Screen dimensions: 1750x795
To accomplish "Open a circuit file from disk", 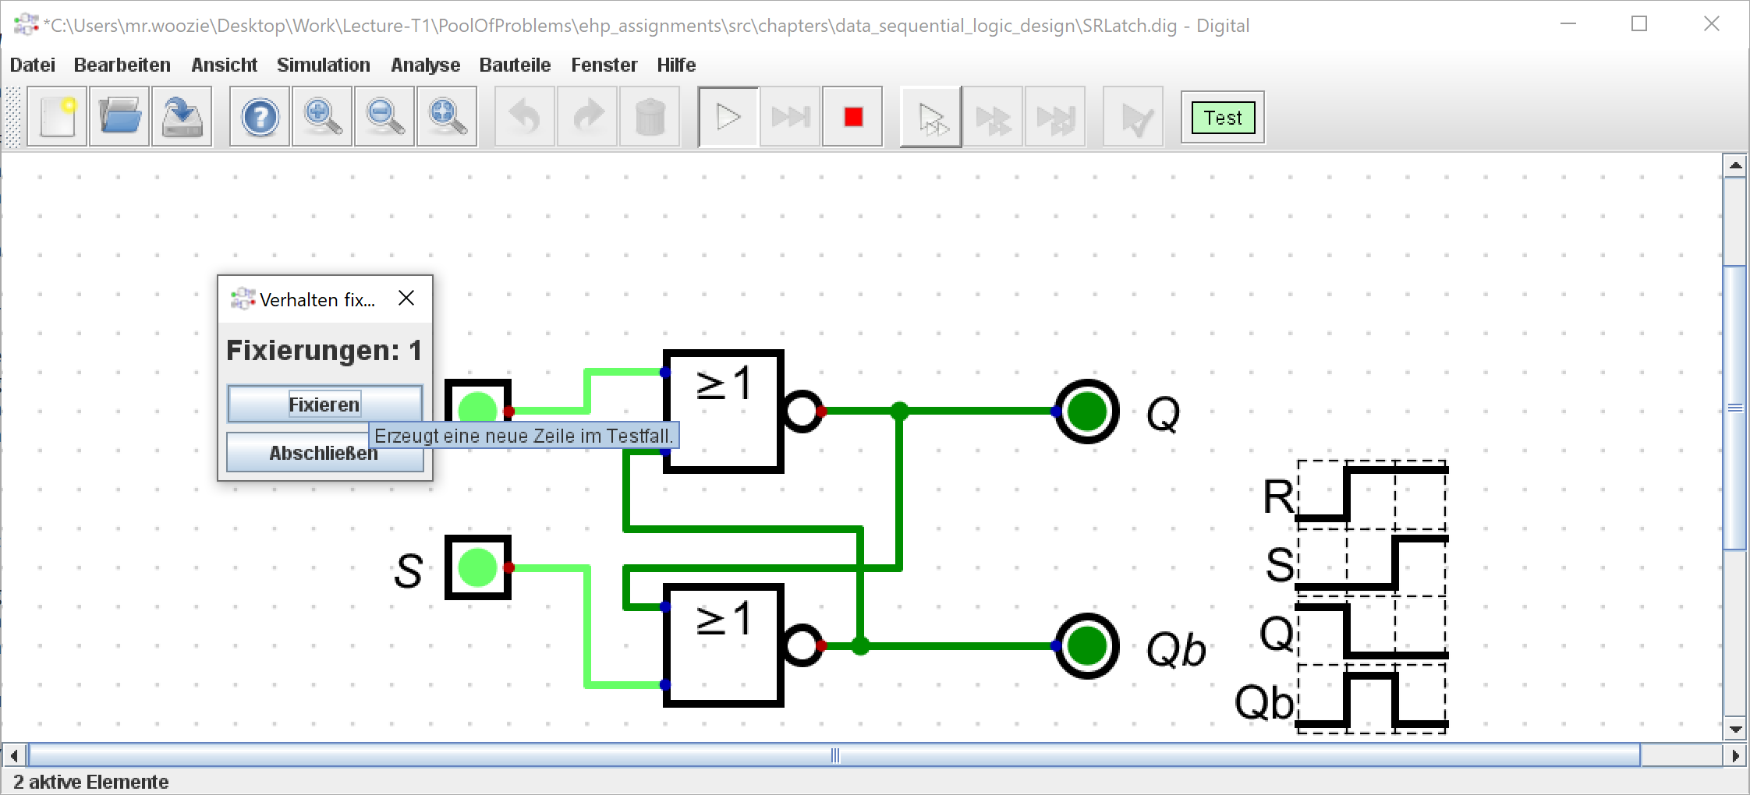I will point(119,117).
